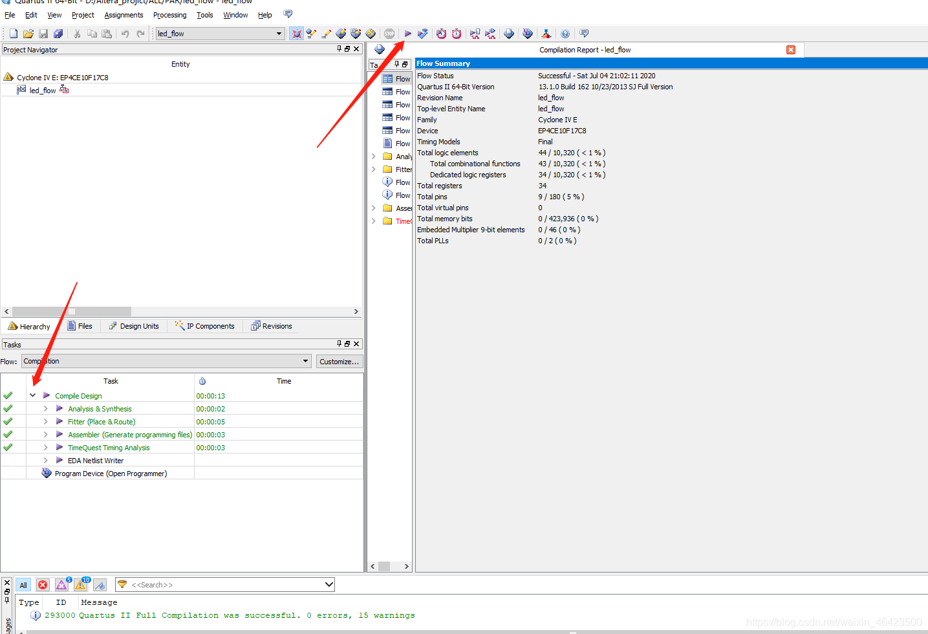Open the Programmer from the toolbar

tap(528, 34)
